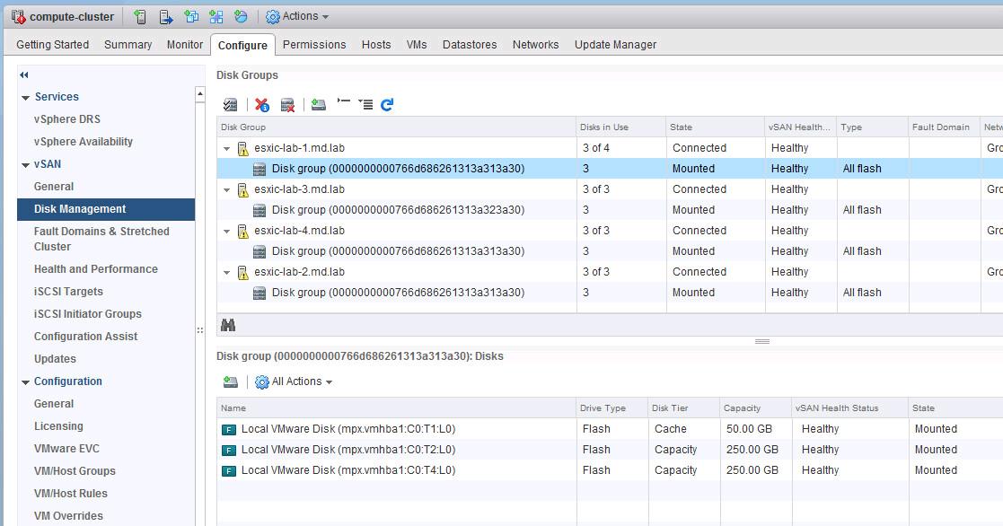
Task: Select the Local VMware Disk (mpx.vmhba1:C0:T2:L0) row
Action: coord(610,450)
